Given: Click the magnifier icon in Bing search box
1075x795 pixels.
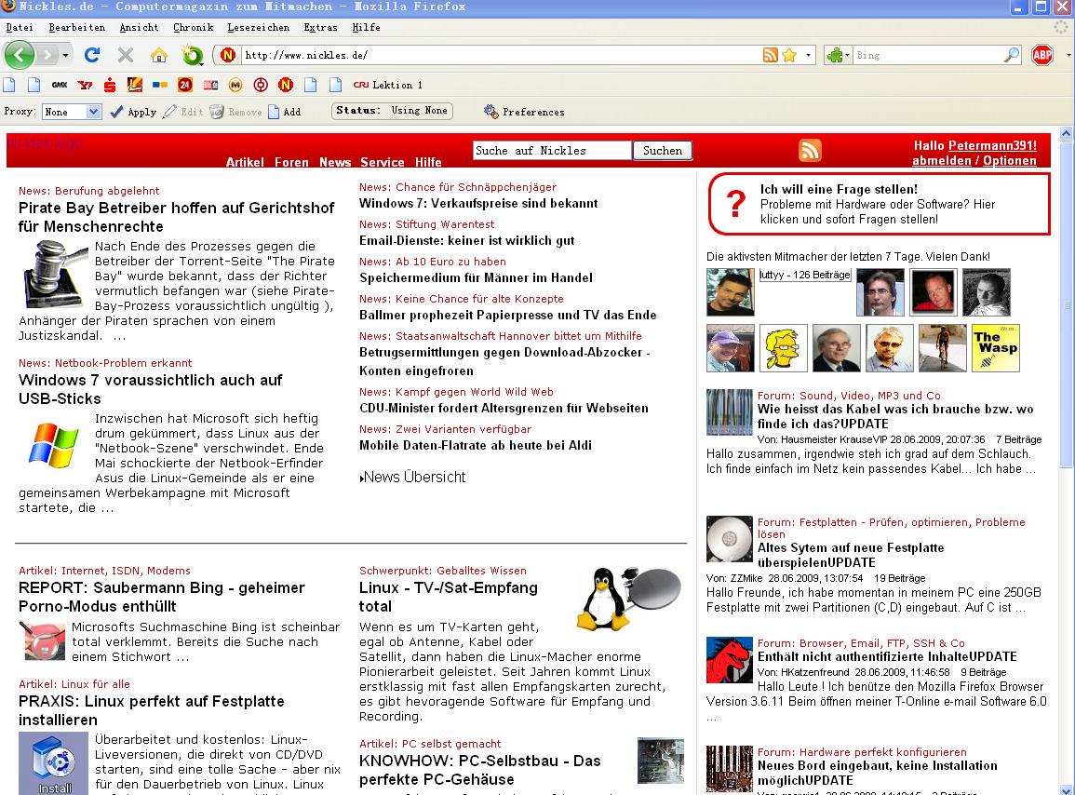Looking at the screenshot, I should pos(1012,55).
